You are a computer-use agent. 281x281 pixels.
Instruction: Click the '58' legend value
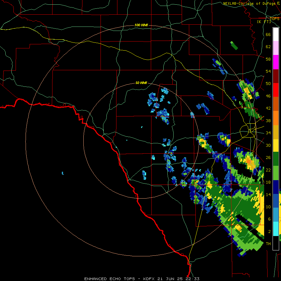(268, 59)
